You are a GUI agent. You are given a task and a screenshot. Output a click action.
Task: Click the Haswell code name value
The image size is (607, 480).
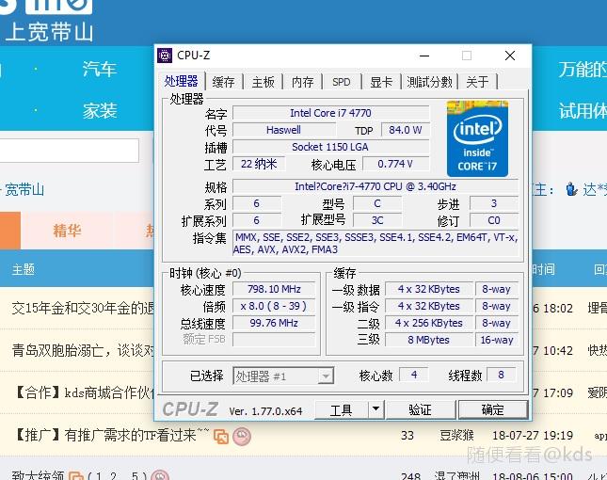click(x=284, y=130)
